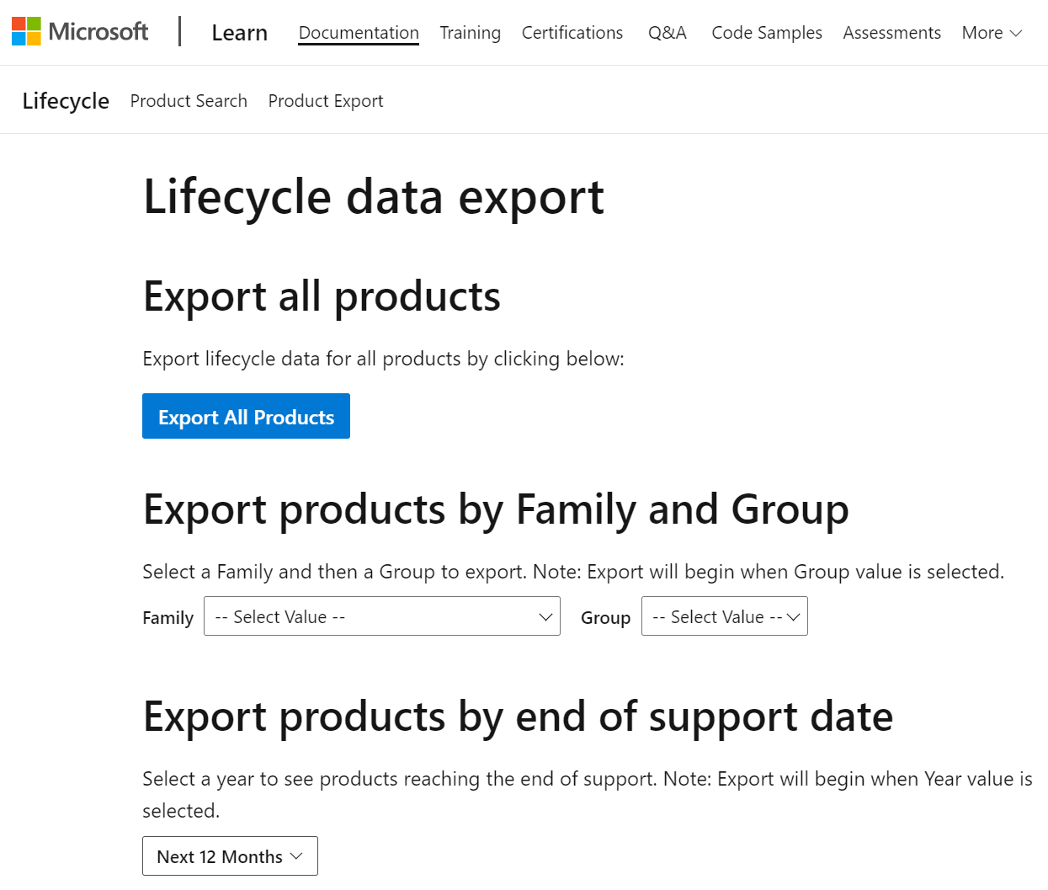Go to the Training section

(470, 33)
